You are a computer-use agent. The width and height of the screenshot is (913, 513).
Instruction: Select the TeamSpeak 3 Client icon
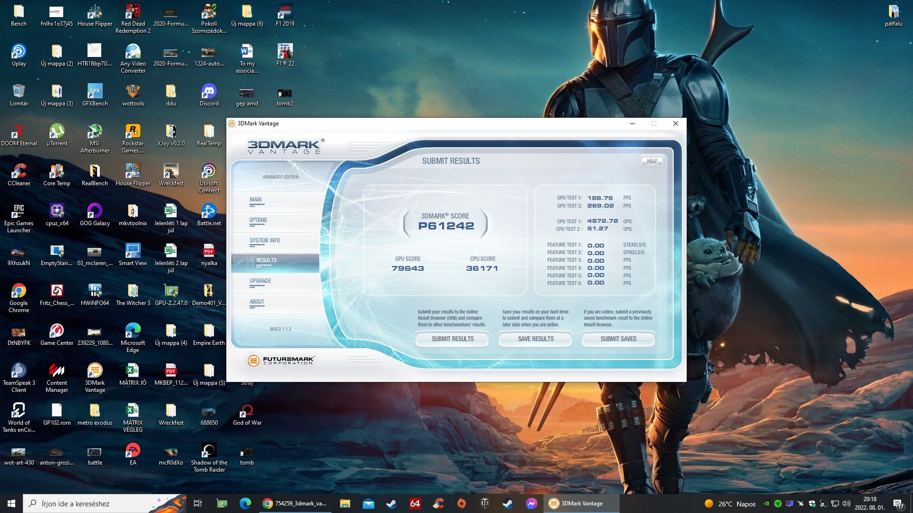(19, 378)
